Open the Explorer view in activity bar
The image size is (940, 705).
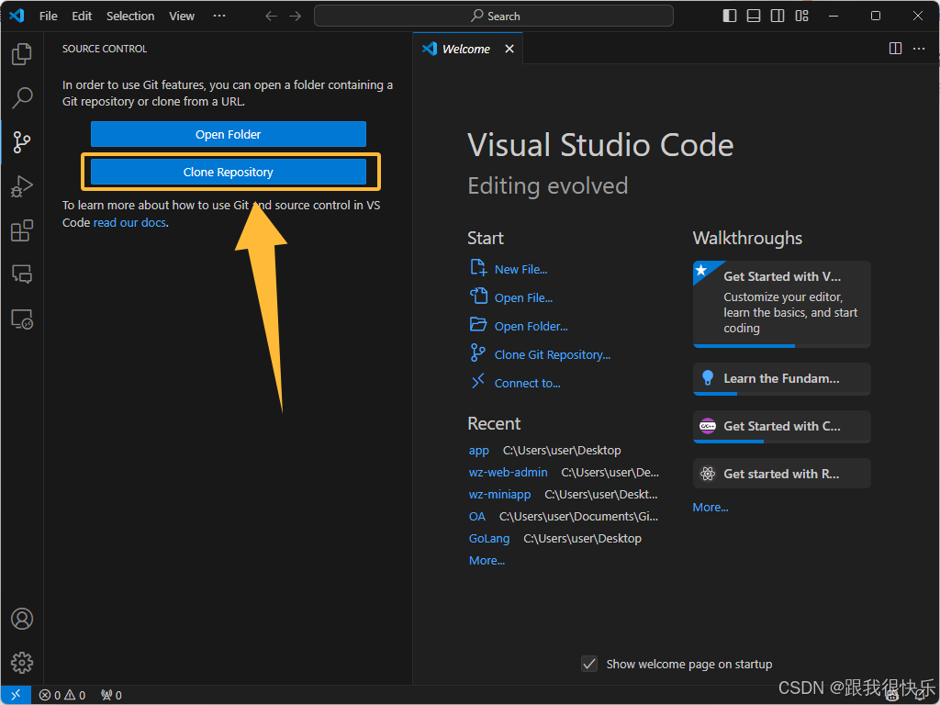(x=22, y=54)
